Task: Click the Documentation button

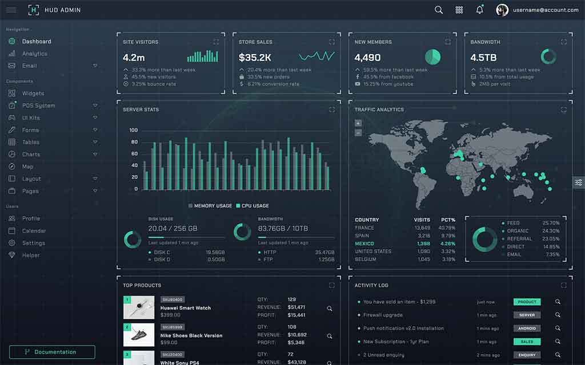Action: [x=52, y=352]
